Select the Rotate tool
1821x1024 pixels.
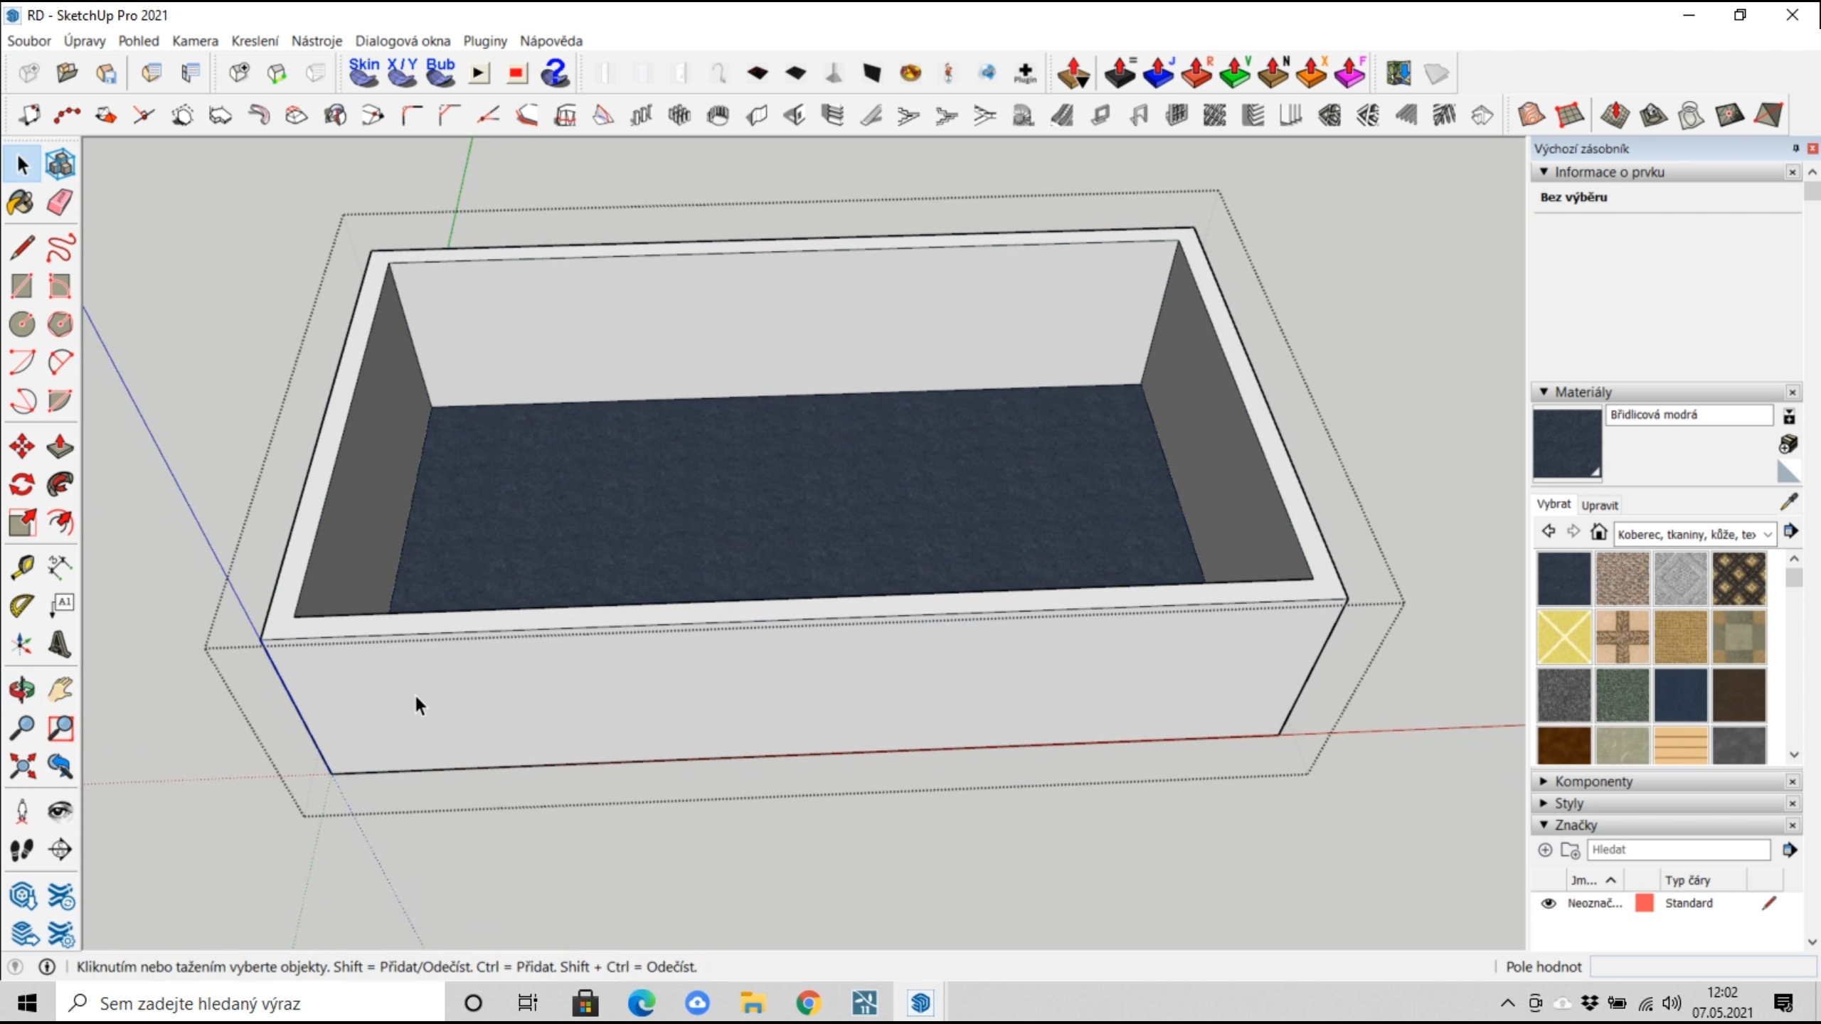21,485
